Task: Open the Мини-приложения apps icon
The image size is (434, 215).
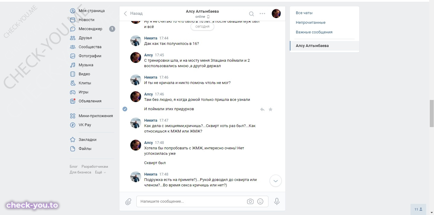Action: tap(73, 116)
